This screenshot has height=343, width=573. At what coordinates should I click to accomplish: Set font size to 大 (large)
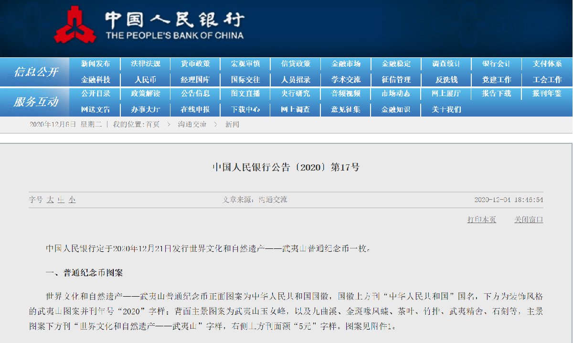click(50, 200)
